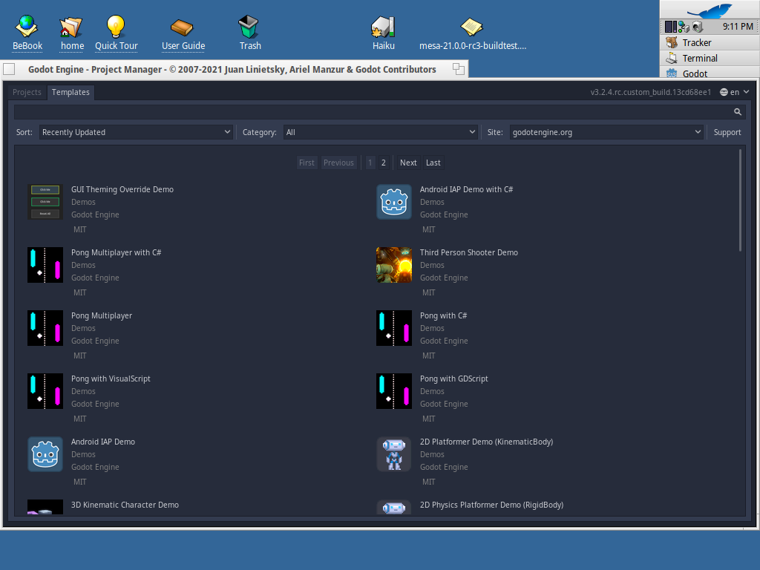The width and height of the screenshot is (760, 570).
Task: Click the 2D Platformer Demo robot icon
Action: coord(393,454)
